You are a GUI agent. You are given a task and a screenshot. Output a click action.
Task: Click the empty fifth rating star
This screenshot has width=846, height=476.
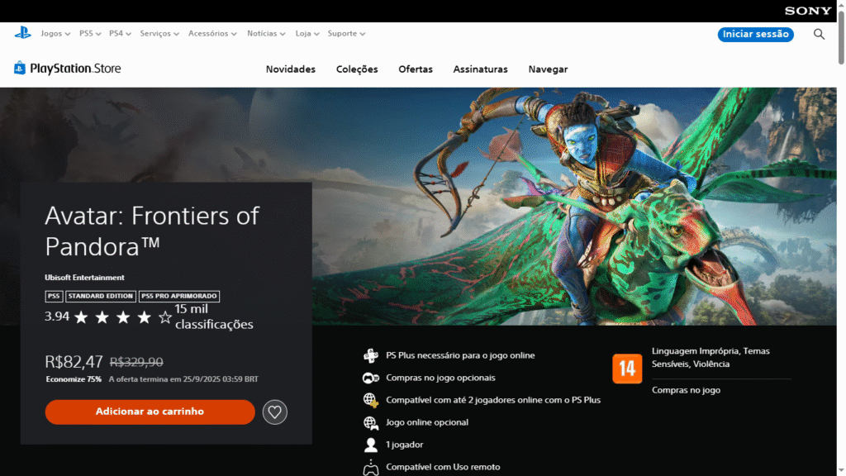pos(165,317)
